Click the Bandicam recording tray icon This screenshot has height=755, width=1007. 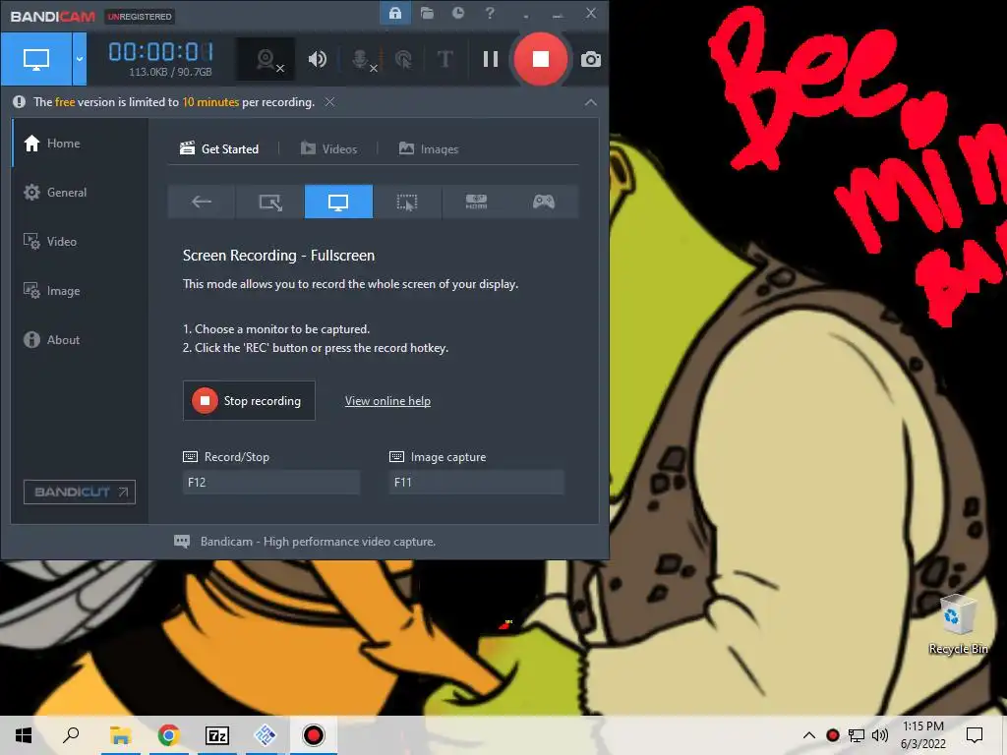tap(833, 735)
